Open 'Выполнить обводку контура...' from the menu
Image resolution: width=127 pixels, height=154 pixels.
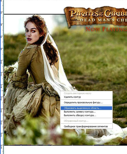tap(86, 115)
